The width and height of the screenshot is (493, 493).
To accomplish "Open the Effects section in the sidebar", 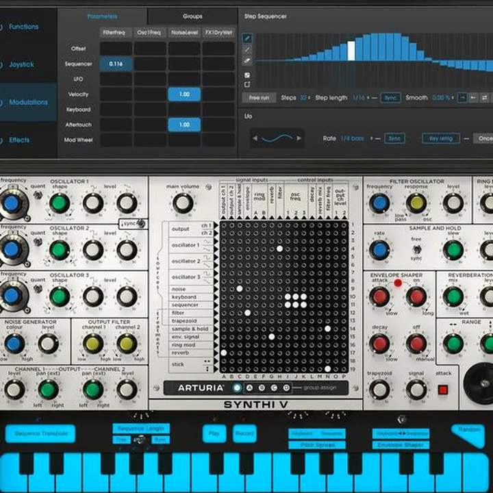I will (x=19, y=140).
